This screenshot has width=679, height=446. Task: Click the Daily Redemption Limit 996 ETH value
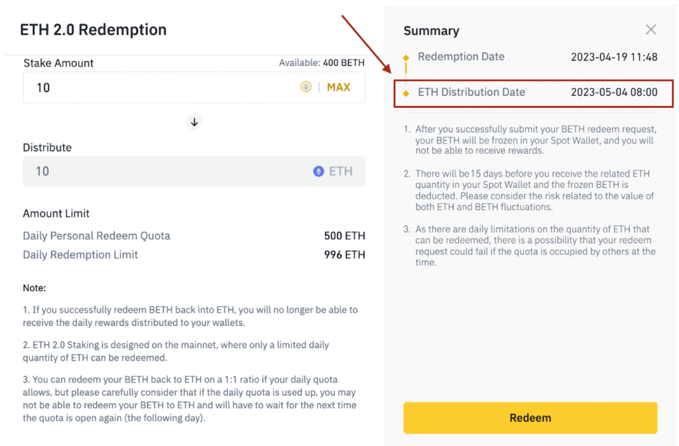click(x=344, y=254)
